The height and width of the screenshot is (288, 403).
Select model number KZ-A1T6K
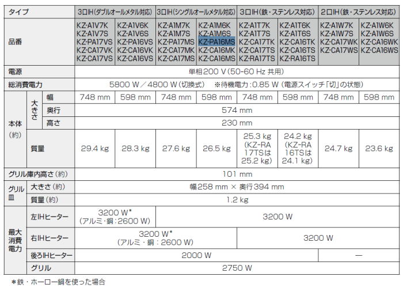click(295, 25)
